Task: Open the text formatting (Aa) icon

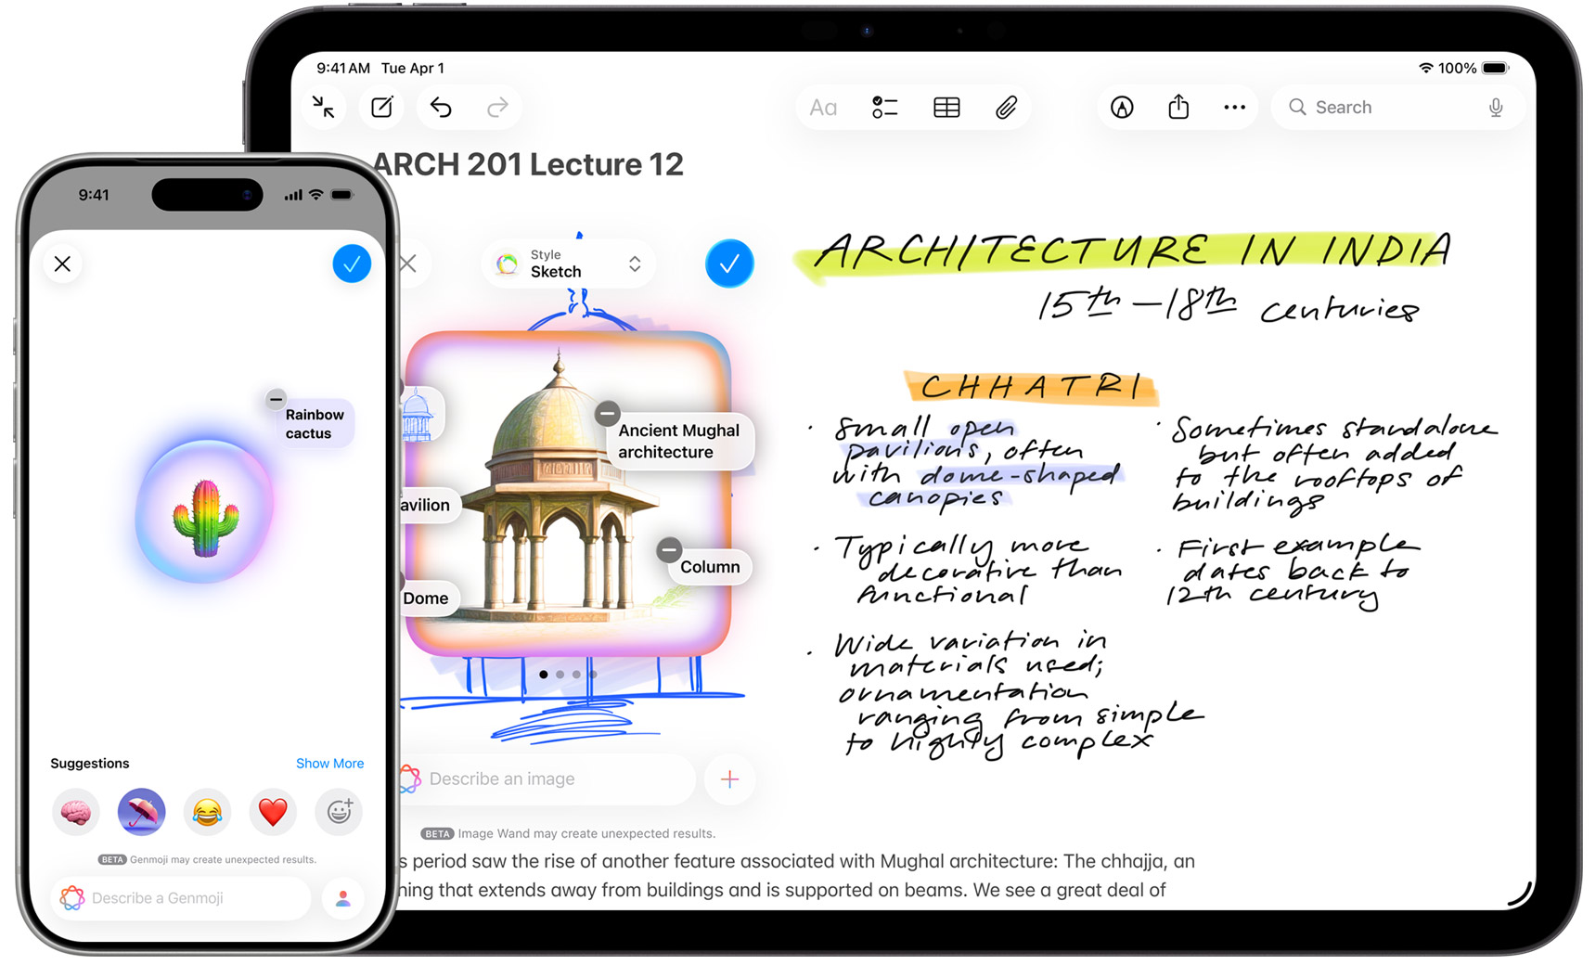Action: tap(822, 107)
